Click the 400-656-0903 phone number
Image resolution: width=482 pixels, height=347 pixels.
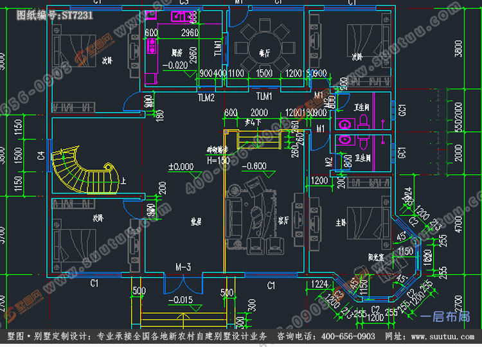point(348,337)
